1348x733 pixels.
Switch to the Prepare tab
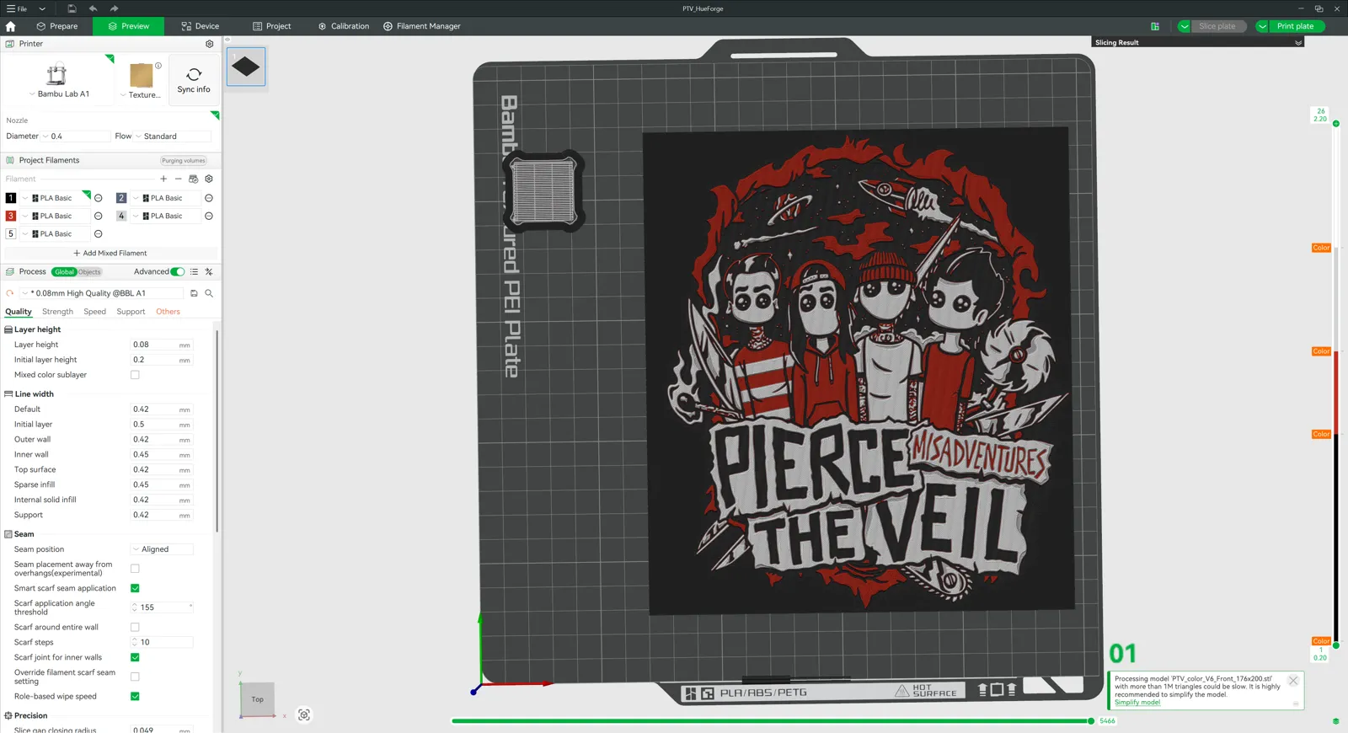tap(57, 26)
